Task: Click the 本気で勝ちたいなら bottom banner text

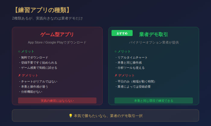Action: coord(108,116)
